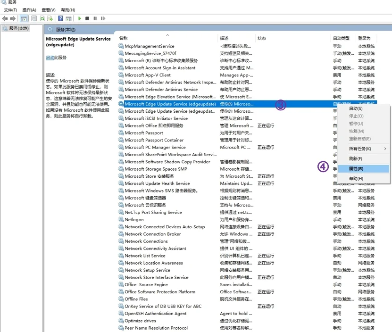Image resolution: width=392 pixels, height=332 pixels.
Task: Choose 启动(S) in the context menu
Action: (x=364, y=108)
